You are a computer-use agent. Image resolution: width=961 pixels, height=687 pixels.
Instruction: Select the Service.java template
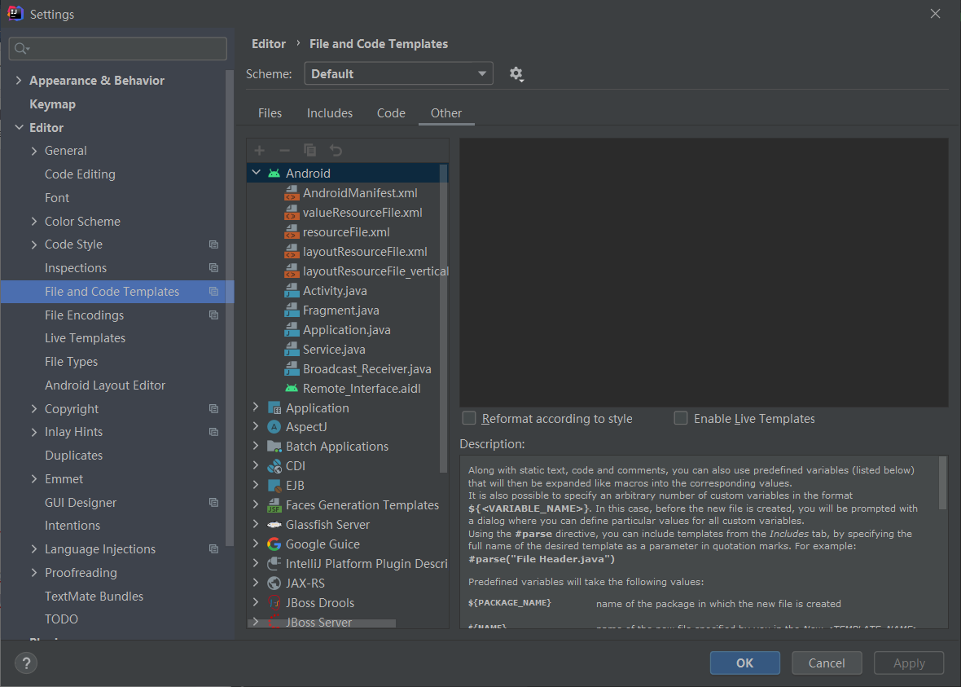334,350
